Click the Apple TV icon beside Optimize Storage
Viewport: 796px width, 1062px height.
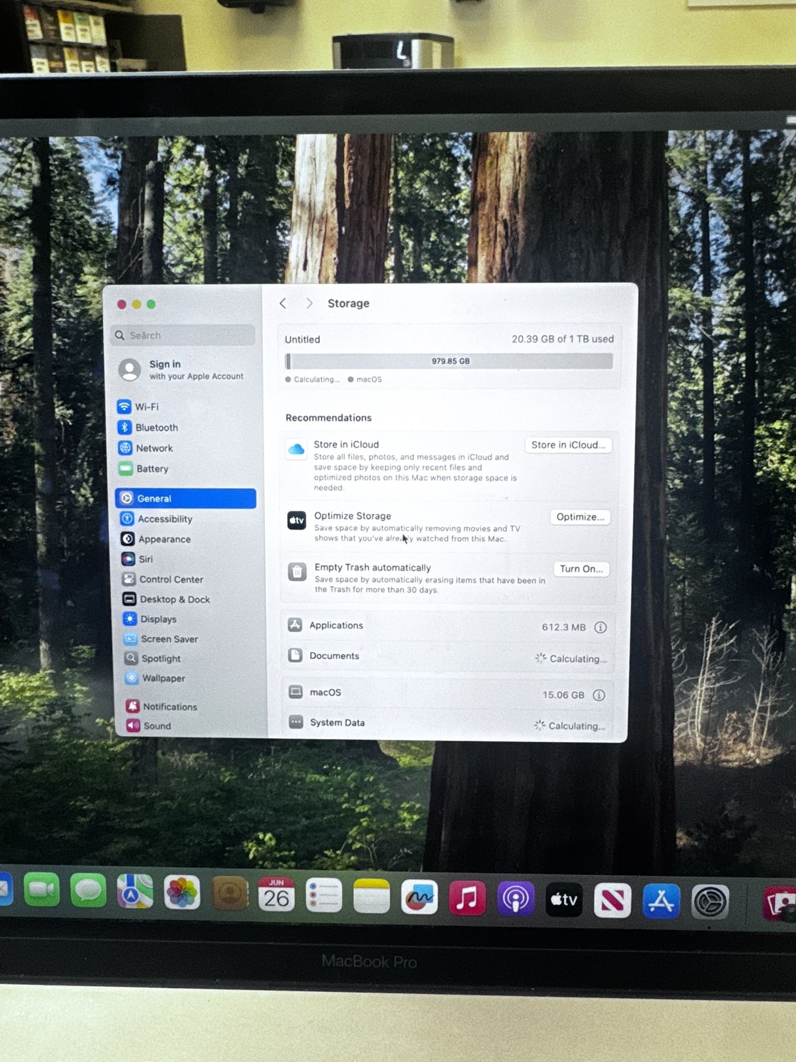pos(297,520)
